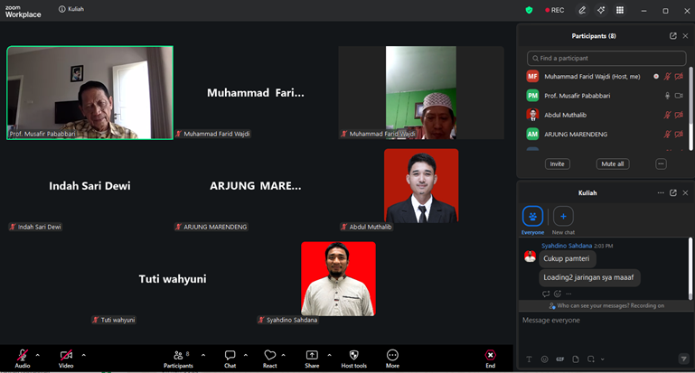The image size is (695, 373).
Task: Start camera with Video button
Action: 66,359
